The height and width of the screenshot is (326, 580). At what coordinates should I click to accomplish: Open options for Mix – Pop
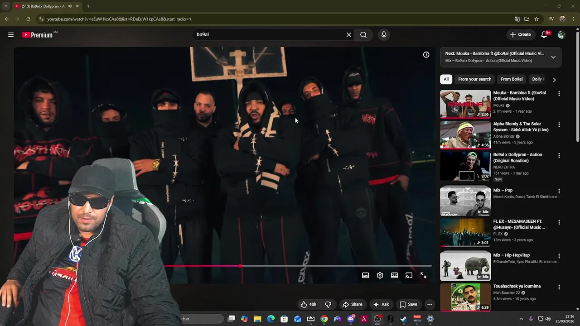click(559, 191)
